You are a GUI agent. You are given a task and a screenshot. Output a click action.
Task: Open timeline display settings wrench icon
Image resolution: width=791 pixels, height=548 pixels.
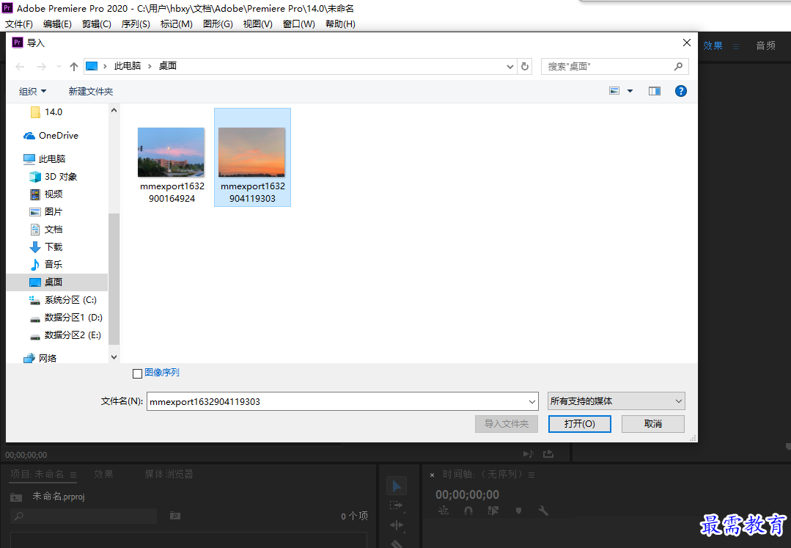tap(542, 511)
